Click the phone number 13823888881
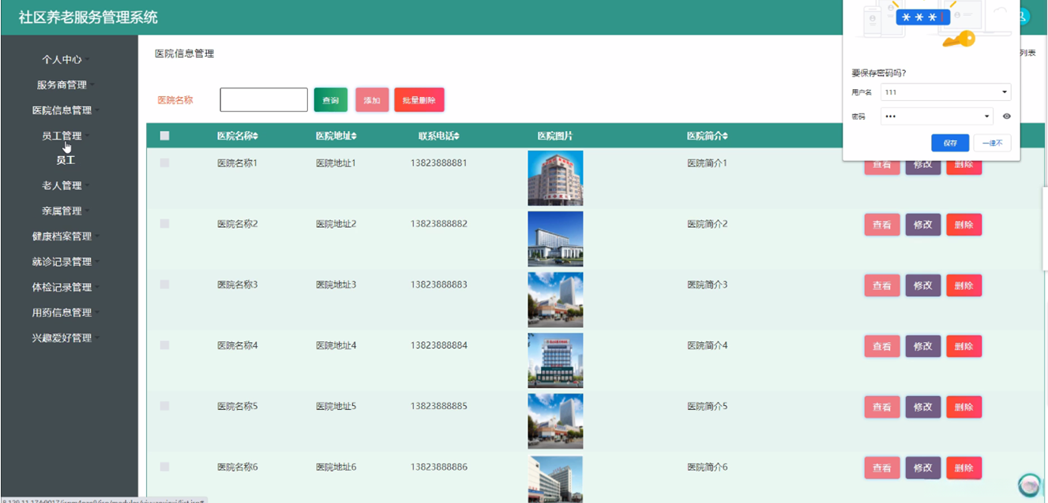 coord(438,163)
